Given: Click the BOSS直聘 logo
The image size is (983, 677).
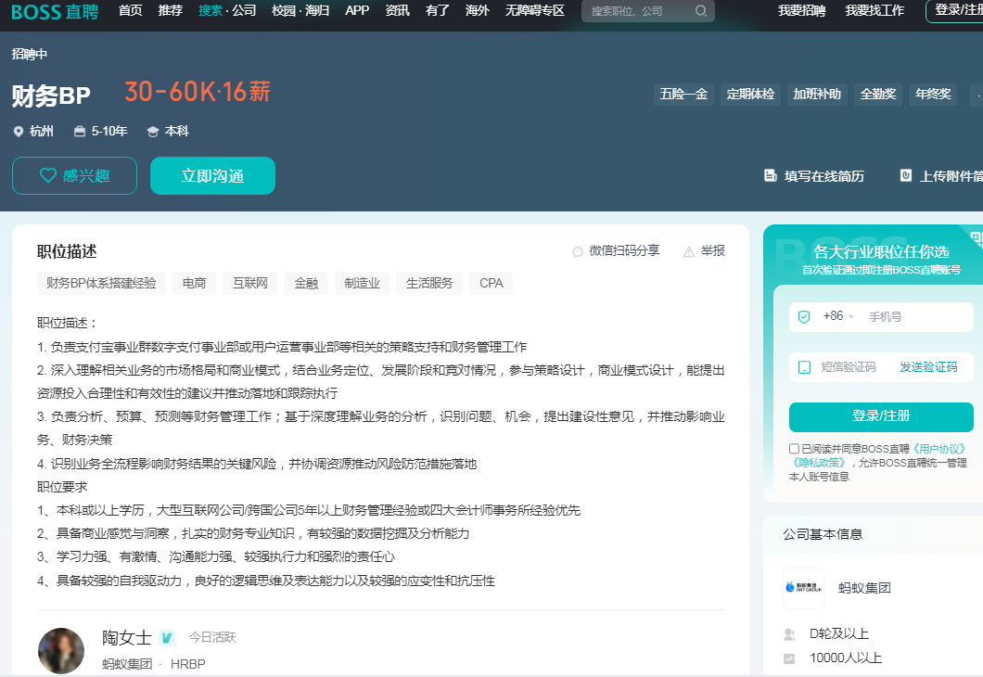Looking at the screenshot, I should click(55, 11).
